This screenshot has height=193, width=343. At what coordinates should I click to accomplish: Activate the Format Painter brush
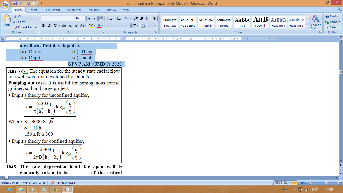(x=25, y=27)
